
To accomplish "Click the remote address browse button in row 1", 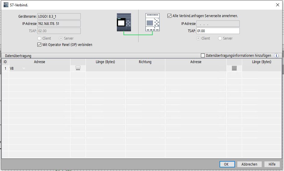I will pyautogui.click(x=234, y=68).
